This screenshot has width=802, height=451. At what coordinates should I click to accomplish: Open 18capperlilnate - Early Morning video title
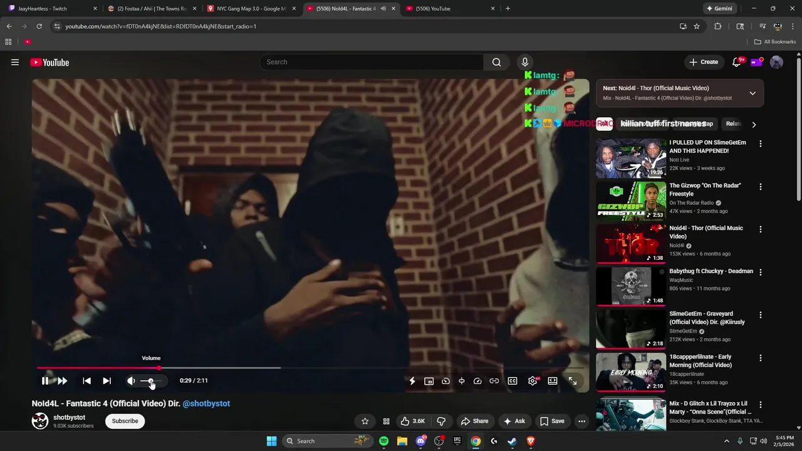coord(700,361)
